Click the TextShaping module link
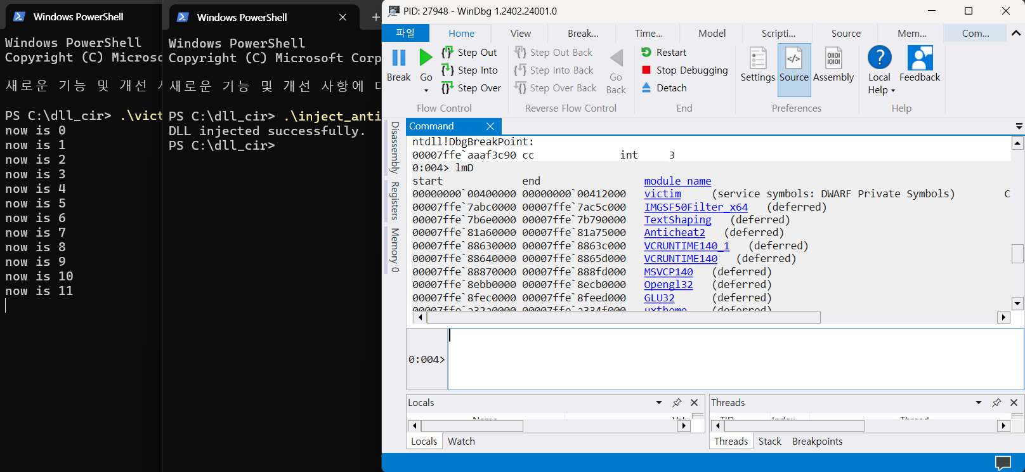1025x472 pixels. tap(678, 220)
